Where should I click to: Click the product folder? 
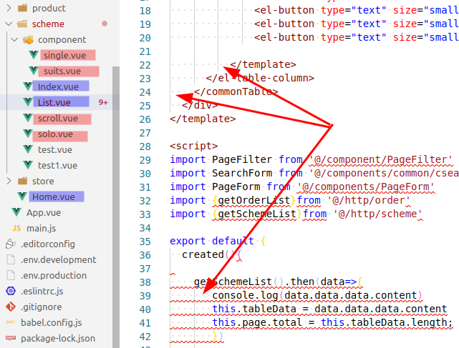[49, 8]
